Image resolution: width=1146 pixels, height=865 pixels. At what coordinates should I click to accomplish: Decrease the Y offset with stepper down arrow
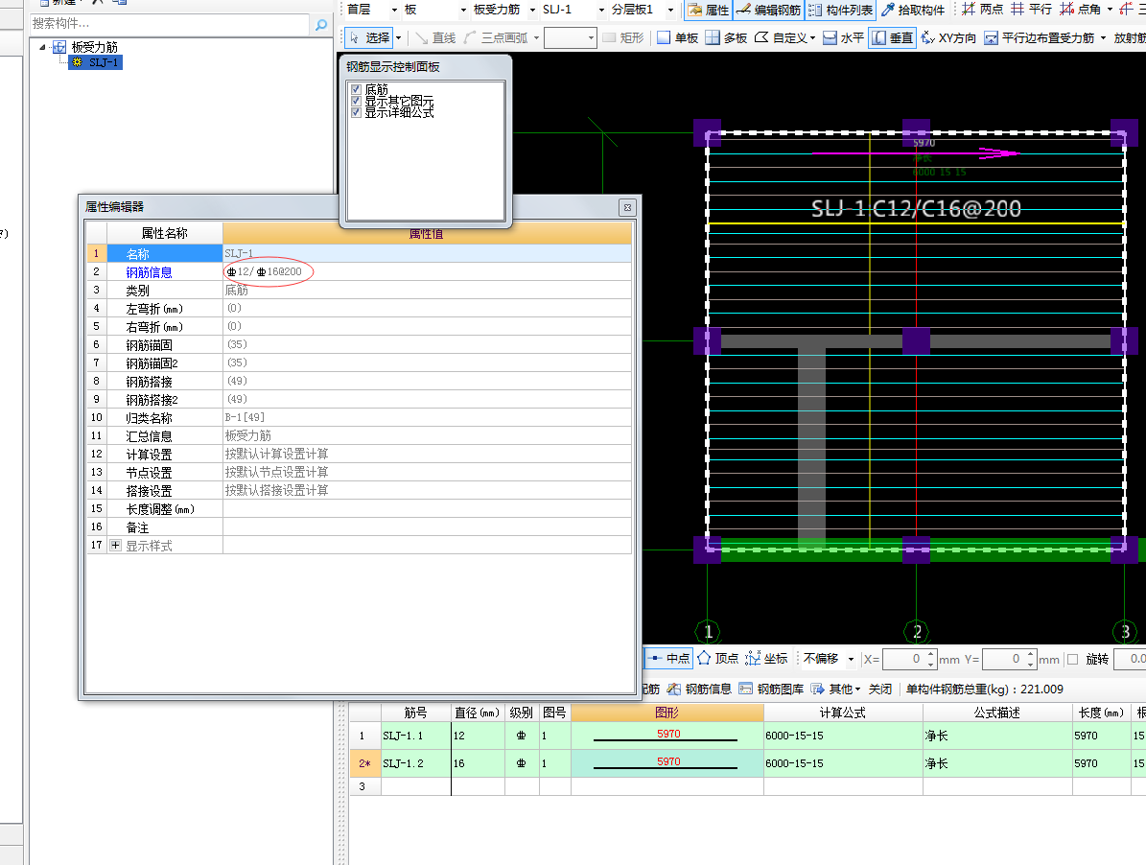pos(1030,664)
